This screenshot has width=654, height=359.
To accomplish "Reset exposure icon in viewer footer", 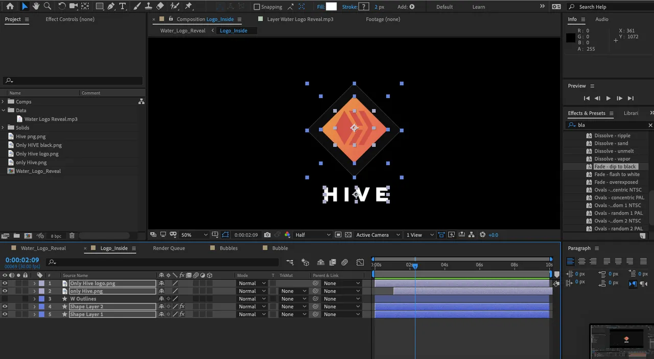I will coord(483,235).
